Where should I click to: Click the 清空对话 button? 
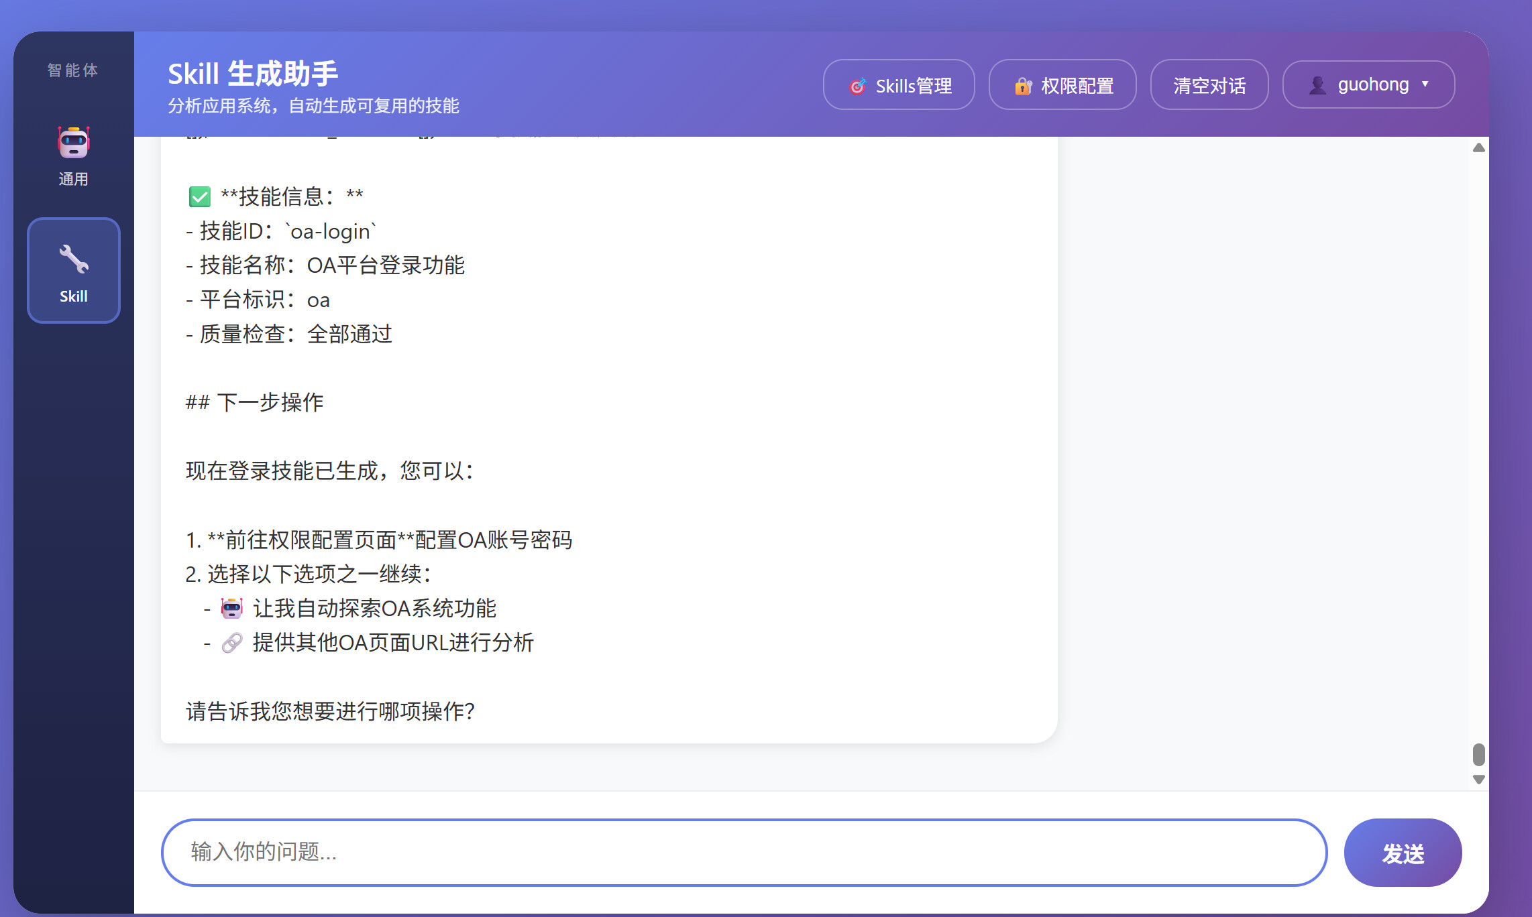pos(1209,84)
